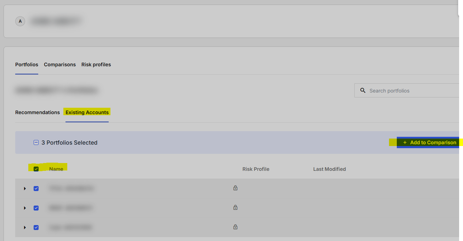Expand the second portfolio row arrow

[25, 208]
